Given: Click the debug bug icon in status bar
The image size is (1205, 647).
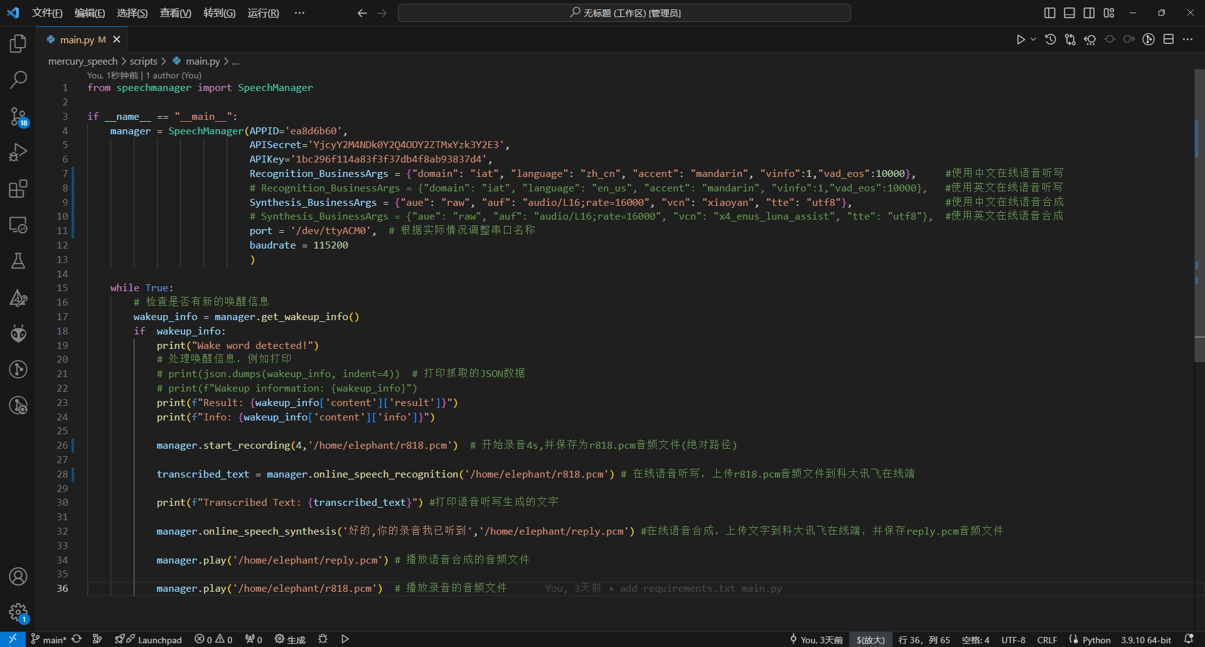Looking at the screenshot, I should [323, 639].
